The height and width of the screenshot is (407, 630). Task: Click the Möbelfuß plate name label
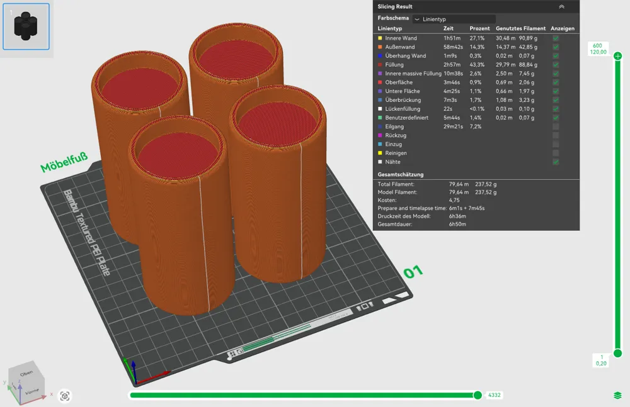click(x=64, y=162)
